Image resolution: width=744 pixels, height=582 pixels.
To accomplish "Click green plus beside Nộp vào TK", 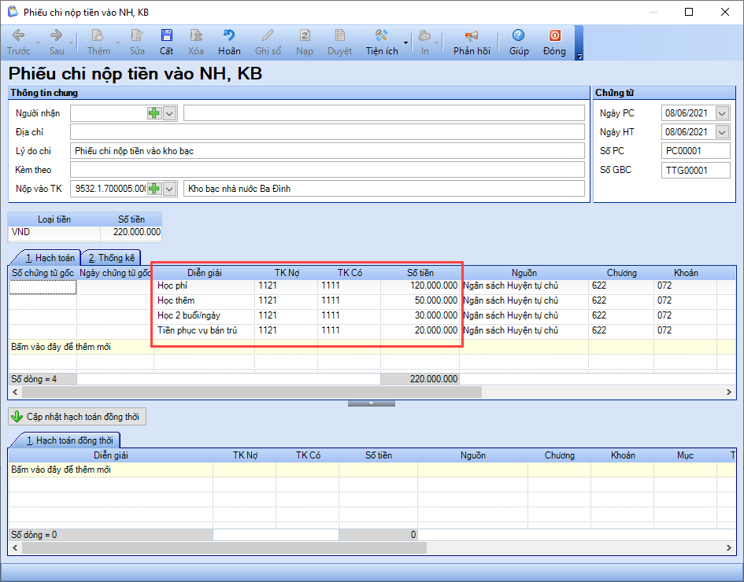I will (x=154, y=189).
